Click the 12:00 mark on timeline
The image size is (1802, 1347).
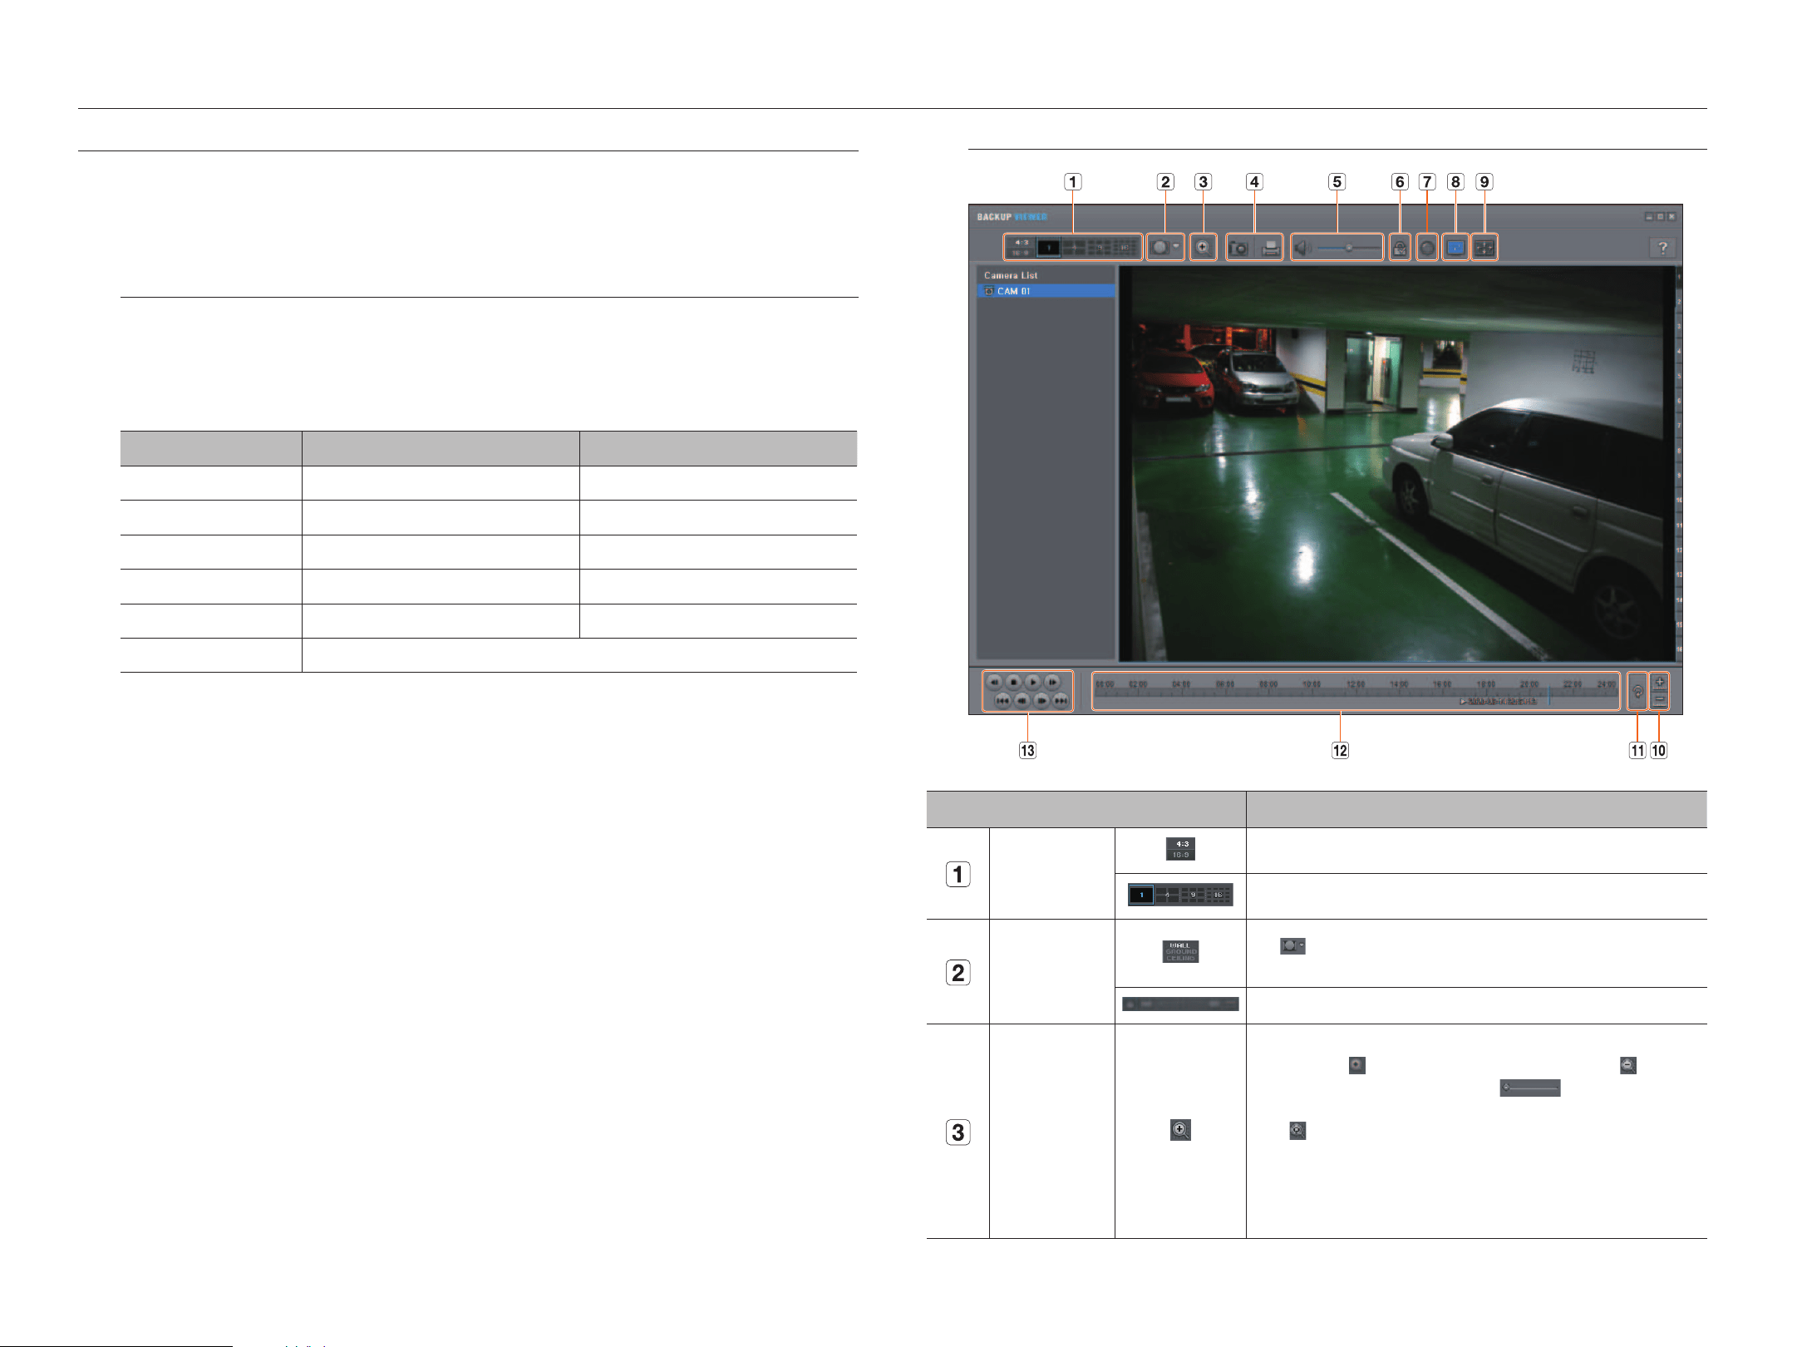coord(1355,684)
